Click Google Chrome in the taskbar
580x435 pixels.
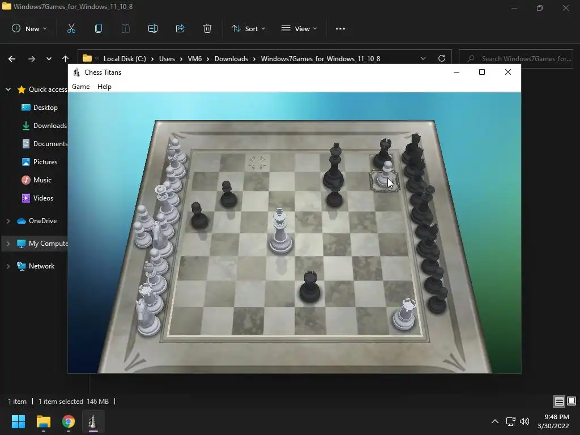[x=69, y=421]
